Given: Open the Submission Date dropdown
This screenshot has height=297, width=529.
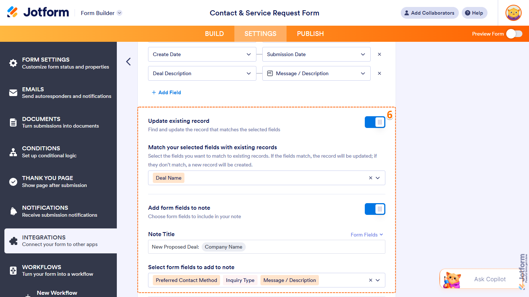Looking at the screenshot, I should click(x=316, y=54).
